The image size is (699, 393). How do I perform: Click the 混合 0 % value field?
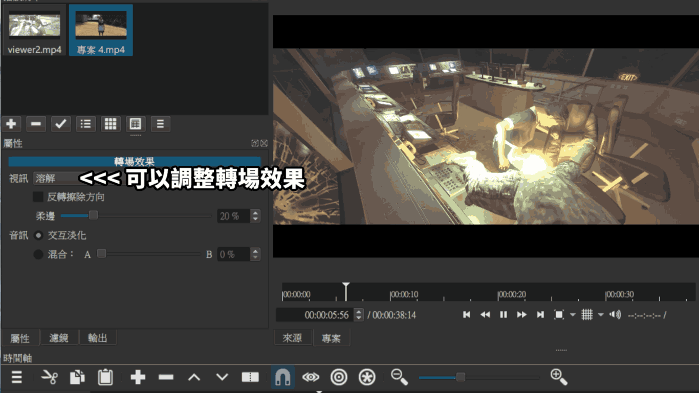233,254
